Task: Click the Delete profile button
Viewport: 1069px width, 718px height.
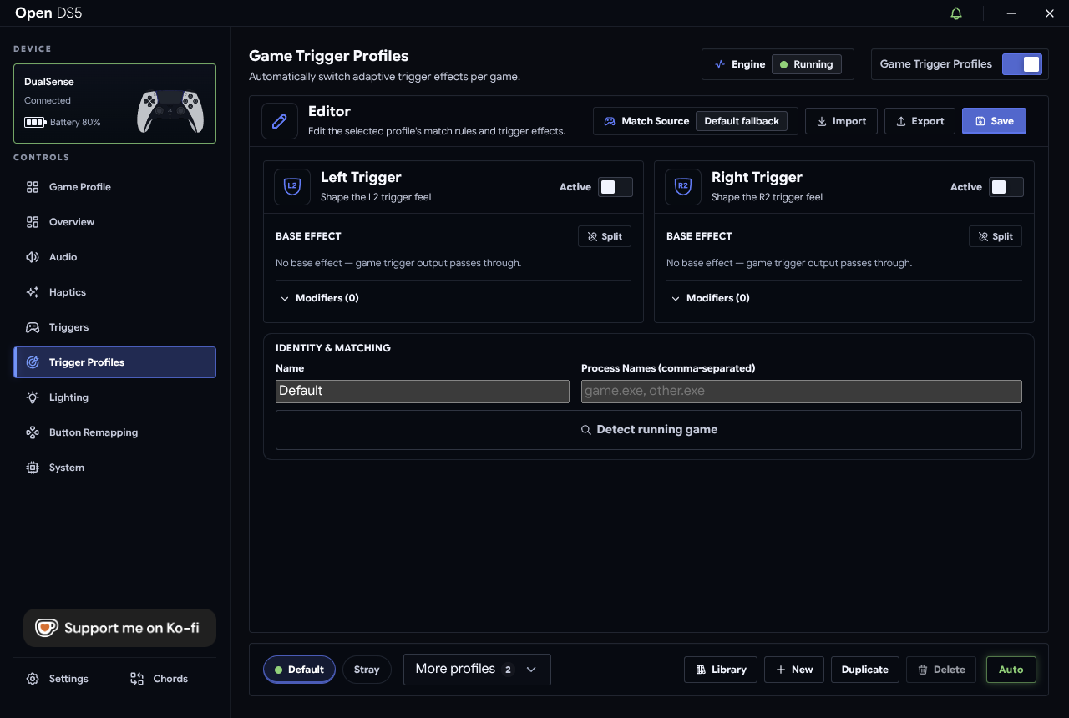Action: (x=941, y=670)
